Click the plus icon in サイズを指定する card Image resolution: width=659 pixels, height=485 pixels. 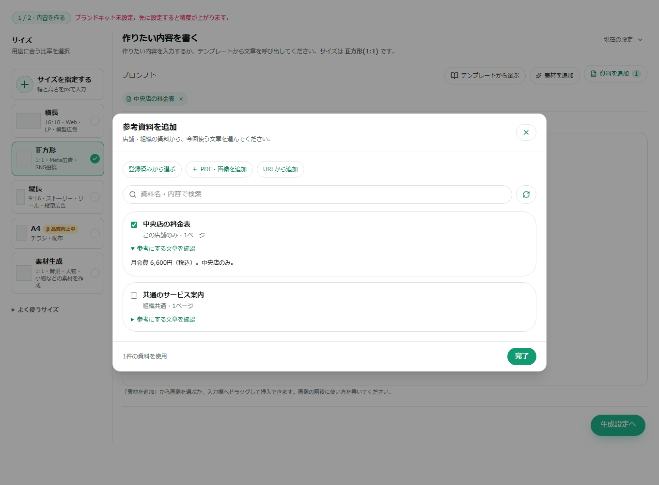pyautogui.click(x=25, y=84)
